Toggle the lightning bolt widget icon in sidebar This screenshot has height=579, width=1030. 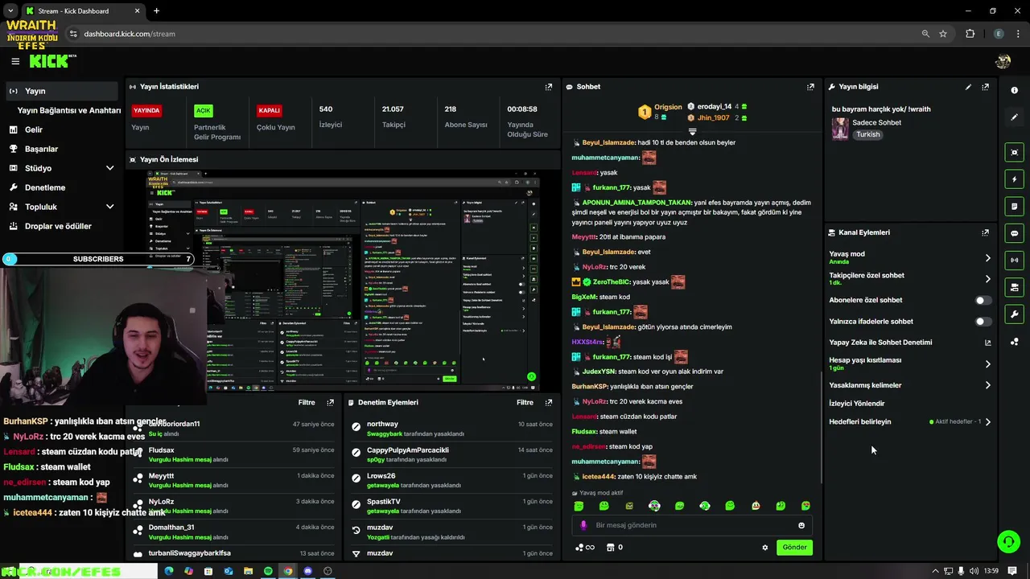(x=1014, y=179)
